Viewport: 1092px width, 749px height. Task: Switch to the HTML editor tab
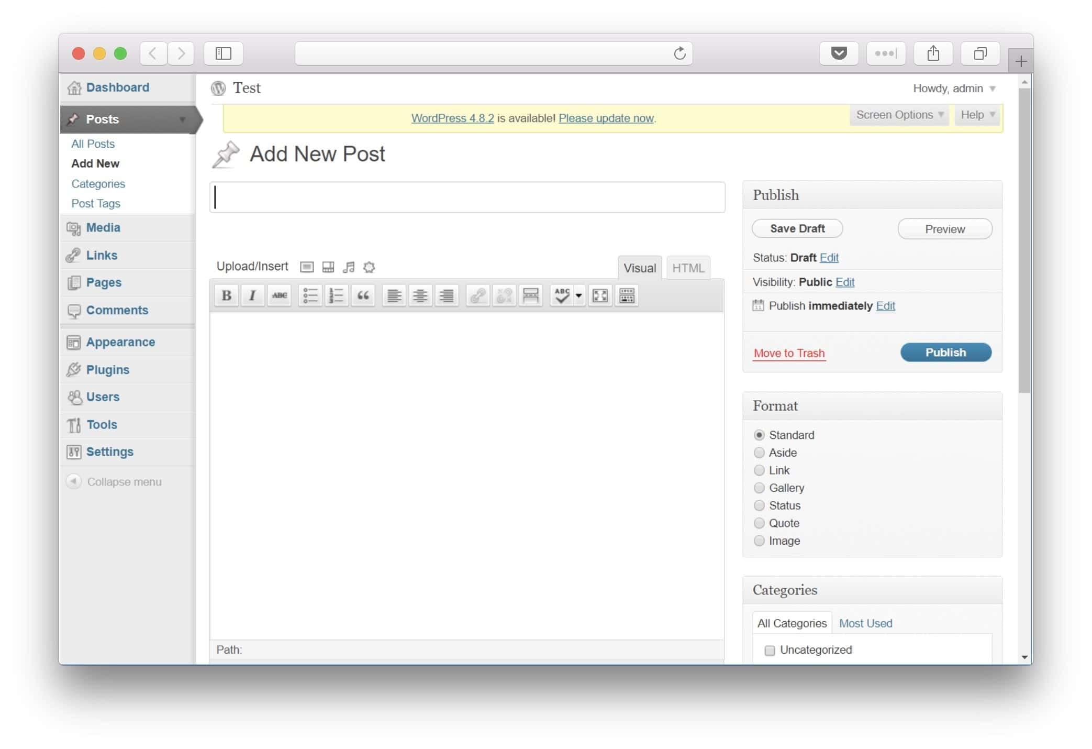pyautogui.click(x=688, y=268)
